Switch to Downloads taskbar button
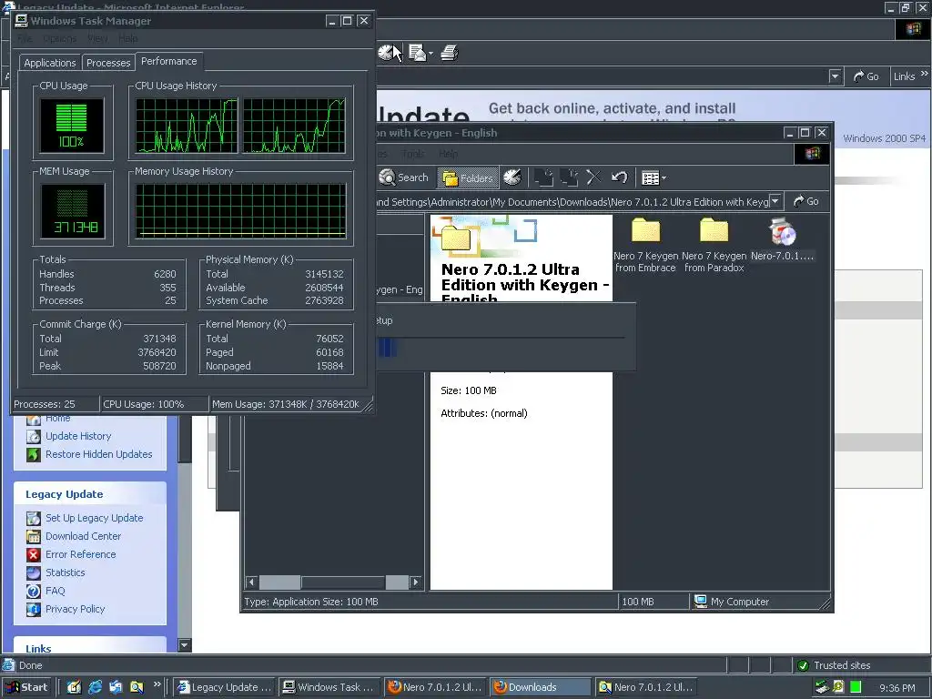932x699 pixels. [x=541, y=687]
